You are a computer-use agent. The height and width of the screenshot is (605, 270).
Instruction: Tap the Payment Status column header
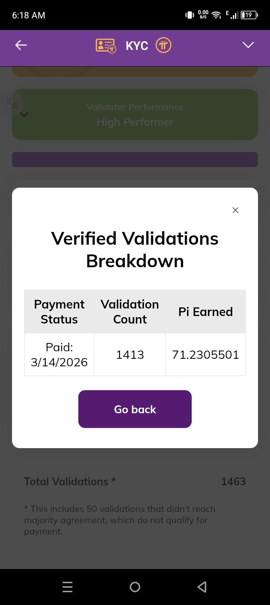[59, 312]
